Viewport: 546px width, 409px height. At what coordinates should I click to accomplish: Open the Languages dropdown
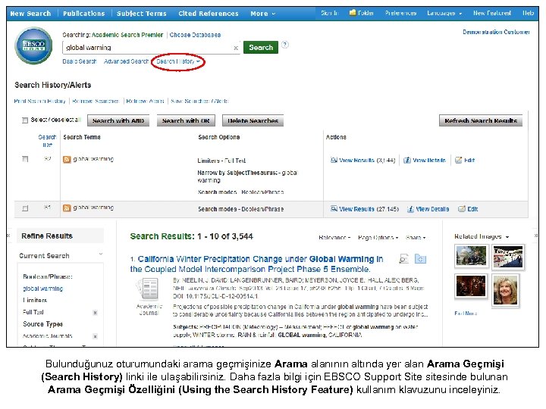click(x=444, y=13)
